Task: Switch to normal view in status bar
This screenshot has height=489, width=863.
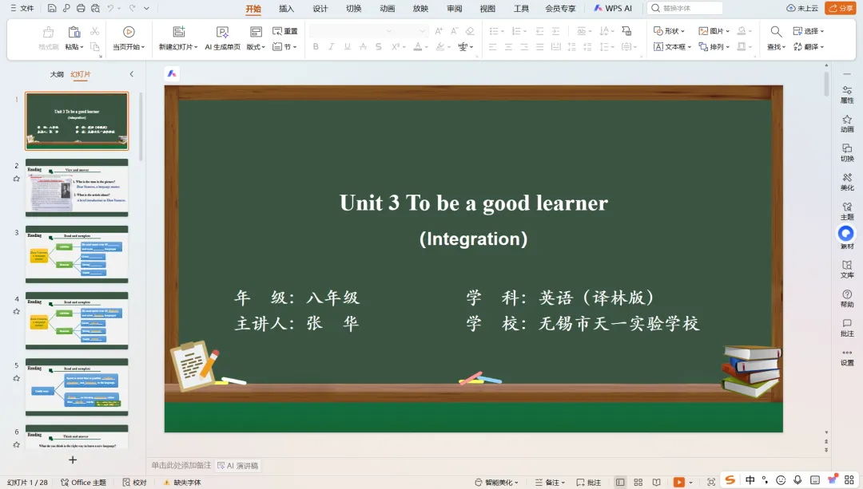Action: (620, 482)
